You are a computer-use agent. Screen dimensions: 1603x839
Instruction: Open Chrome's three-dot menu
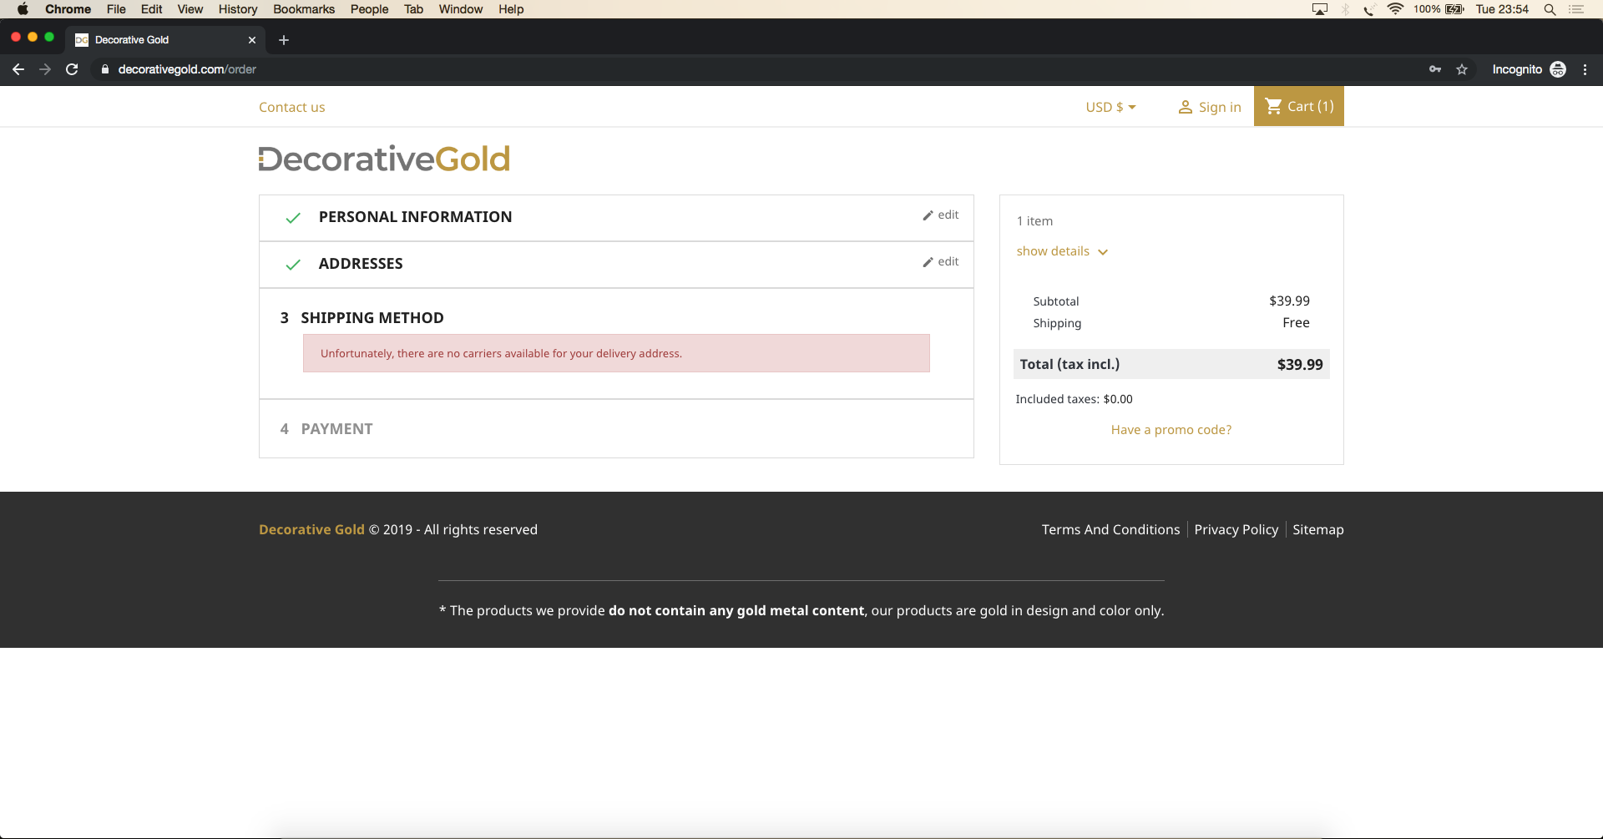coord(1585,69)
